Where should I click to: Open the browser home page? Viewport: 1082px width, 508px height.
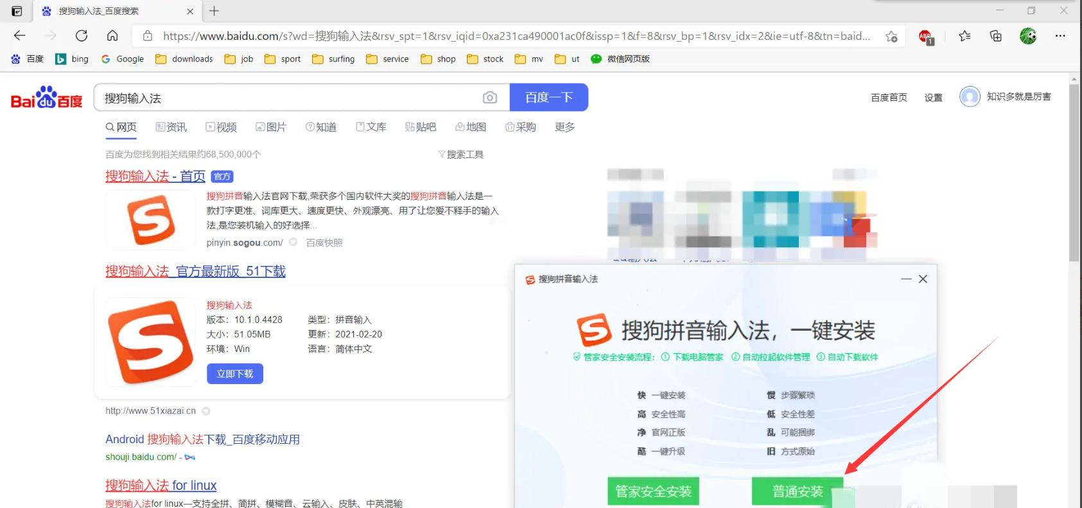(112, 35)
